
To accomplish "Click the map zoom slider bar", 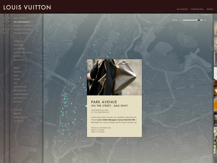I will pos(193,20).
